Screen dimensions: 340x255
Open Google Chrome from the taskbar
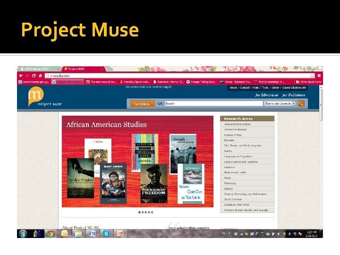point(50,234)
